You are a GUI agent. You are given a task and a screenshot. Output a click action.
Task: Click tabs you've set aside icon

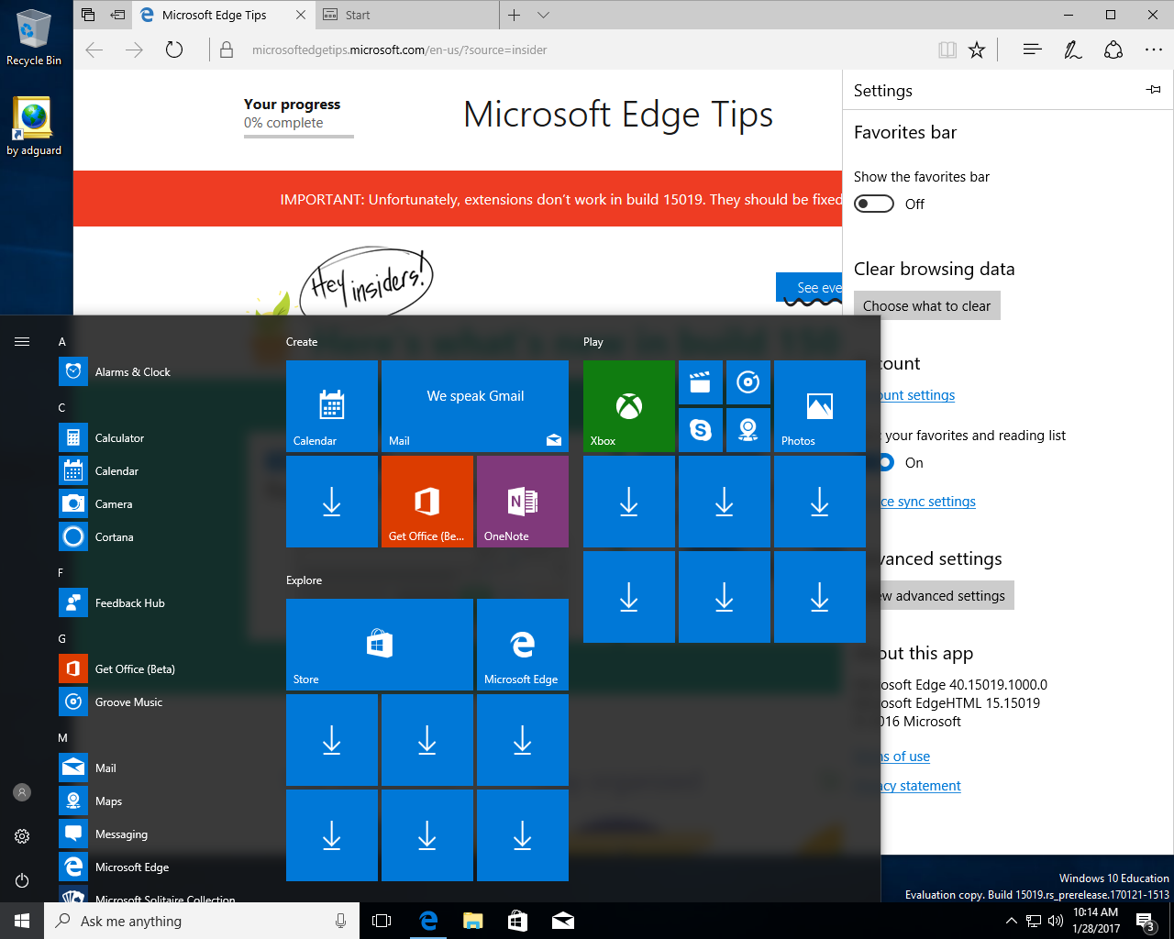(x=88, y=15)
